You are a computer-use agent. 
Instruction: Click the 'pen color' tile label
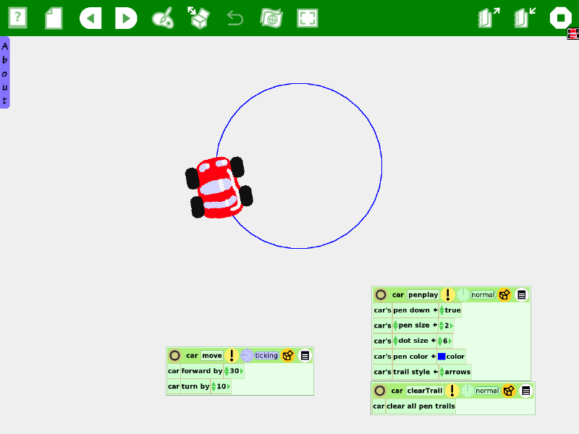(410, 357)
